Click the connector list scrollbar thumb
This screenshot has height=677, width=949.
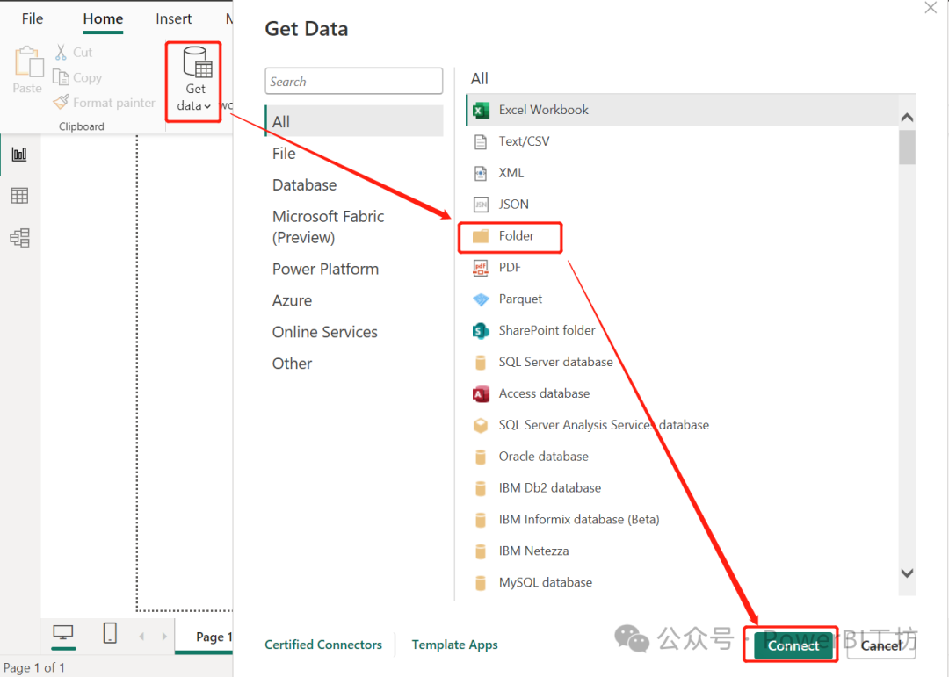(907, 147)
